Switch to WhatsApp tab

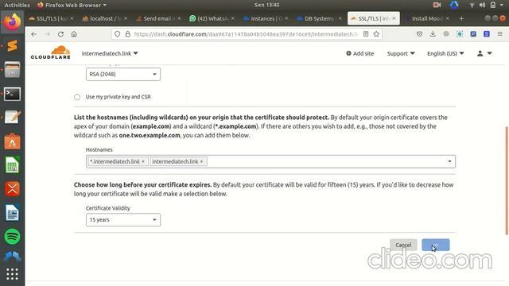pos(212,18)
